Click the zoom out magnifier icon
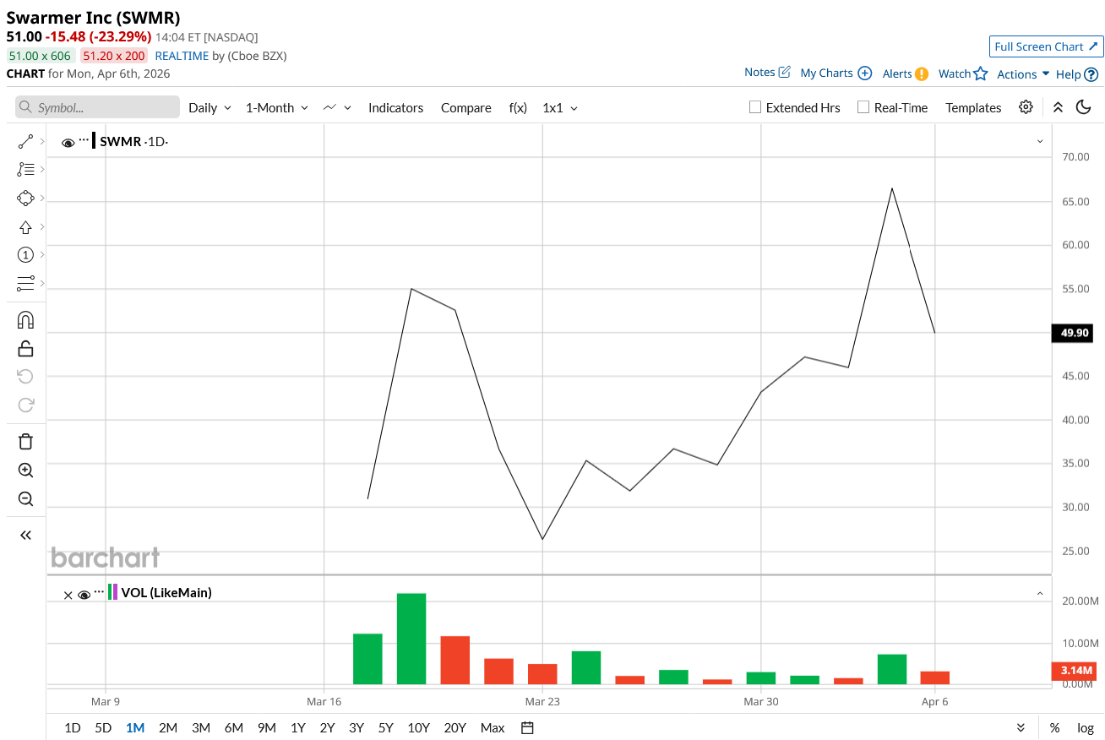This screenshot has width=1105, height=740. point(25,499)
